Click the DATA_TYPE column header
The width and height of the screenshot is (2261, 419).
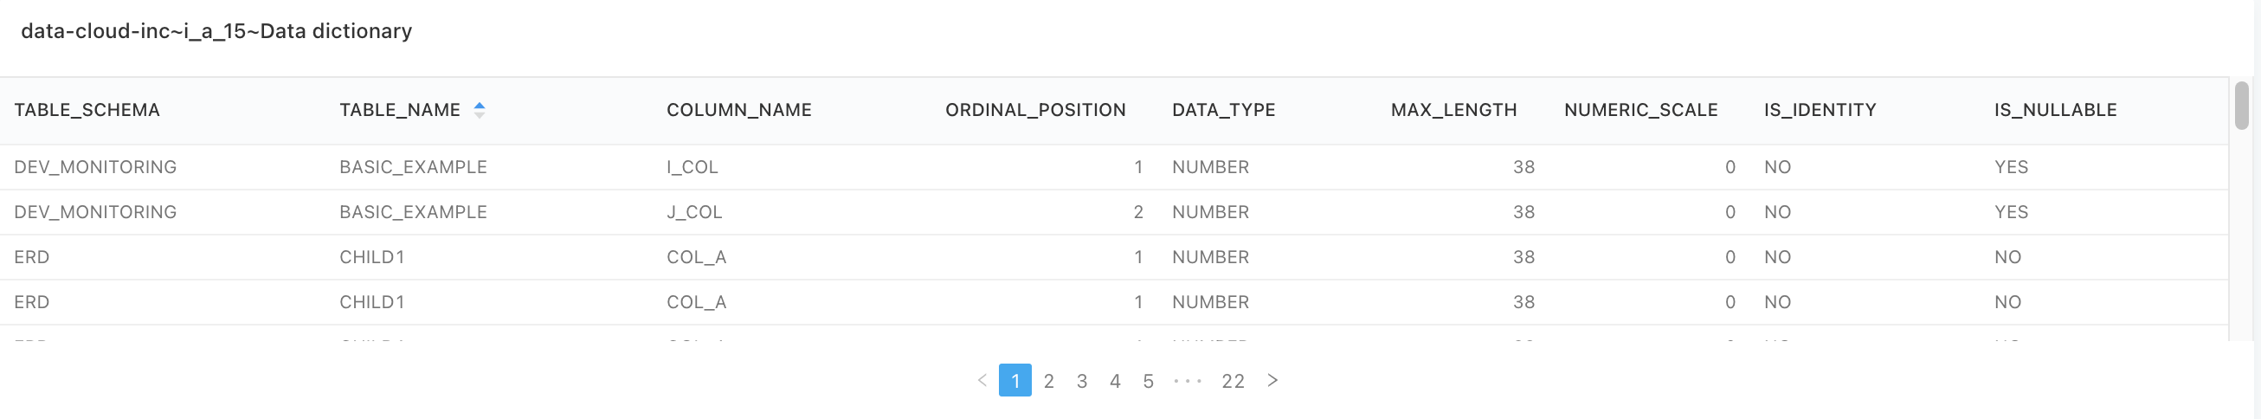coord(1223,110)
